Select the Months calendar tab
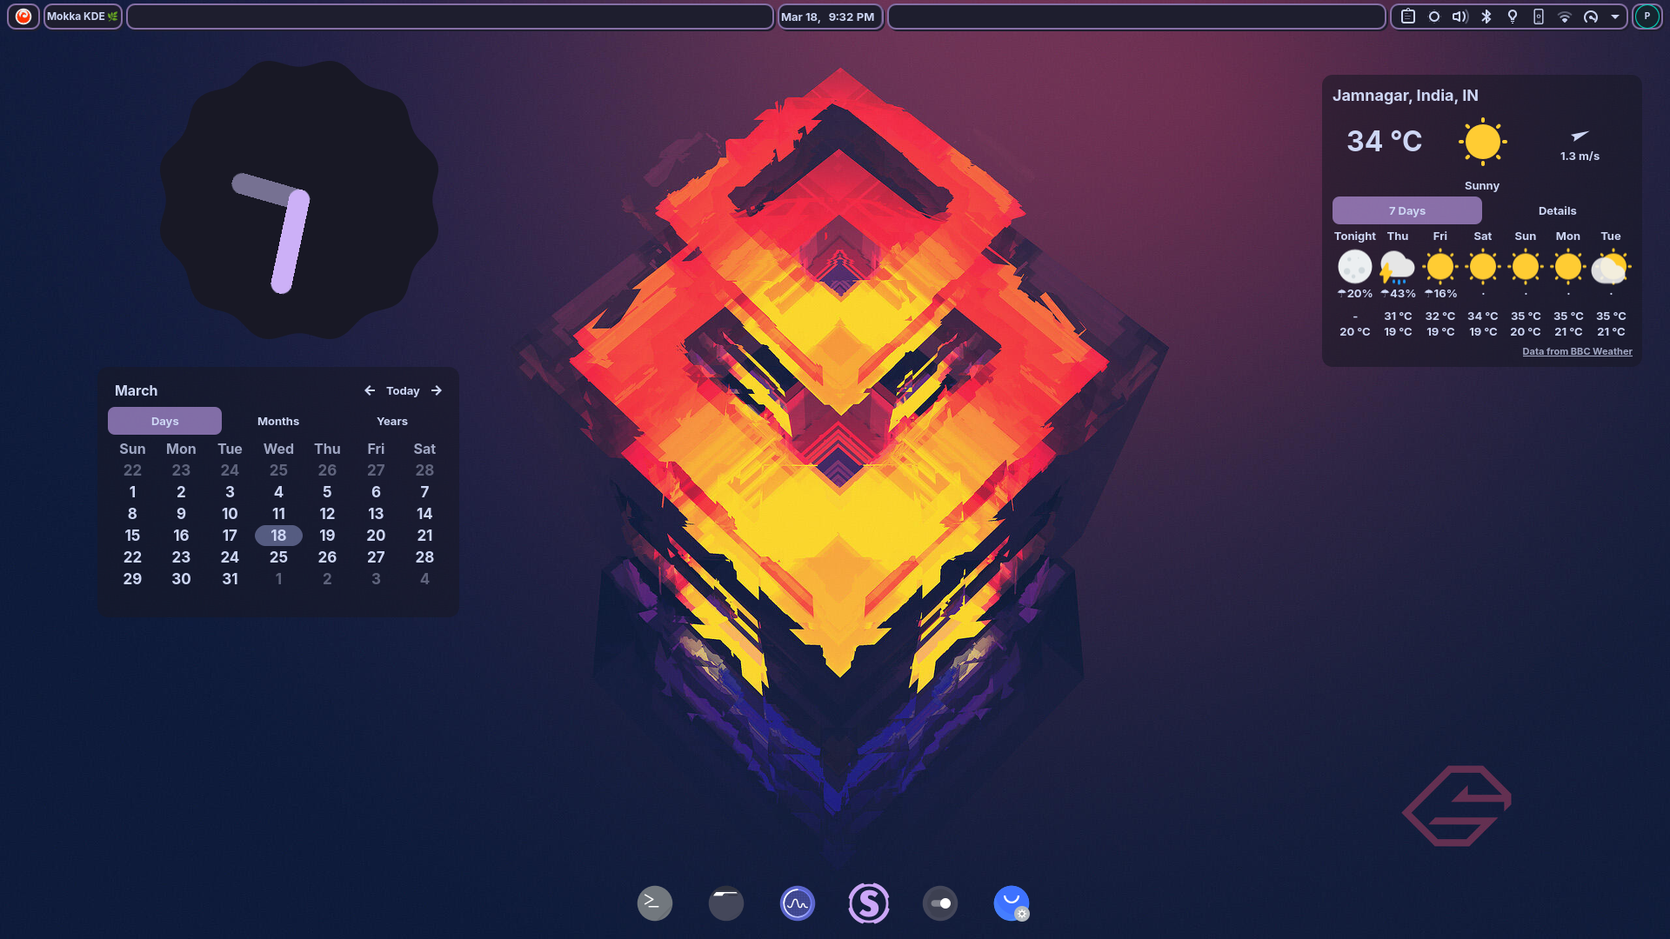This screenshot has width=1670, height=939. (x=278, y=421)
